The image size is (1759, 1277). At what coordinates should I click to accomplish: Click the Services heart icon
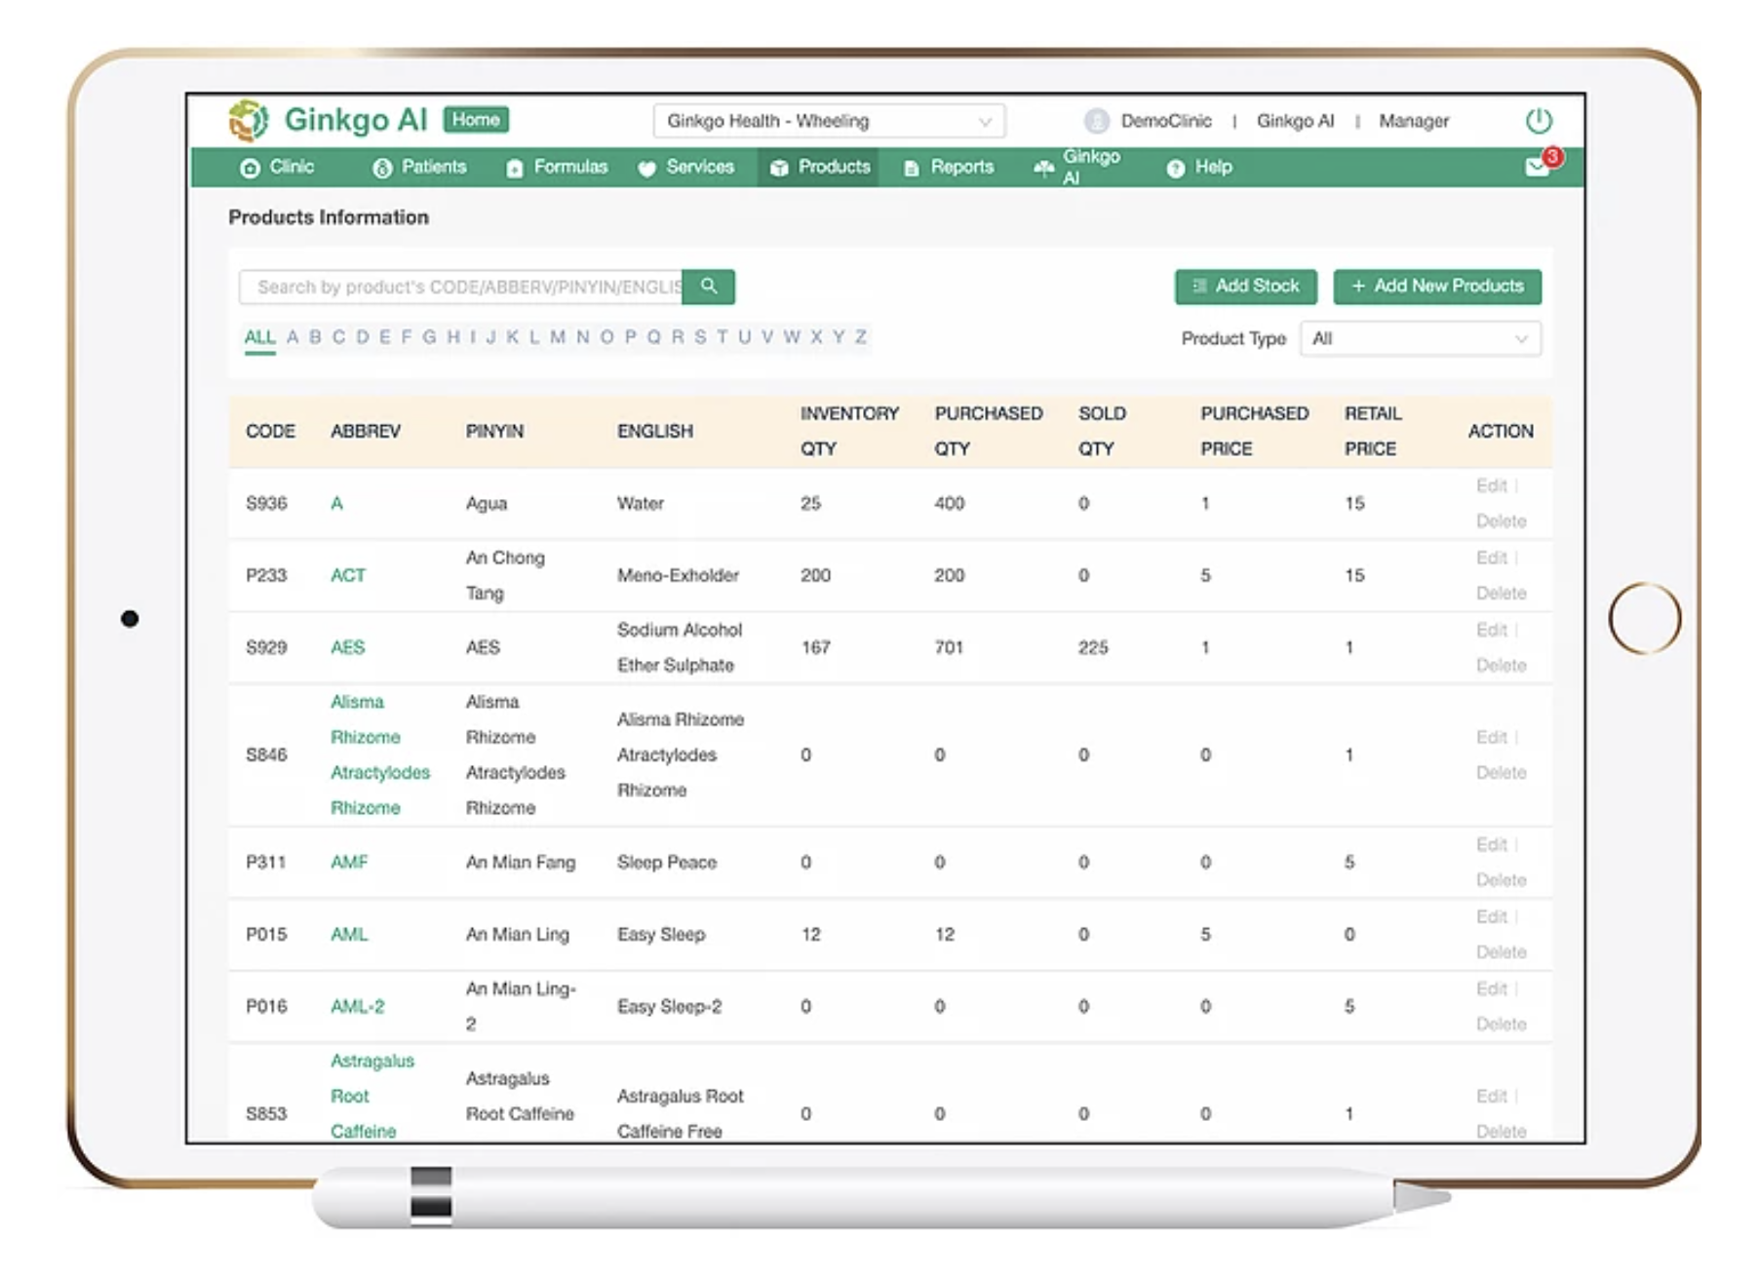pos(646,168)
